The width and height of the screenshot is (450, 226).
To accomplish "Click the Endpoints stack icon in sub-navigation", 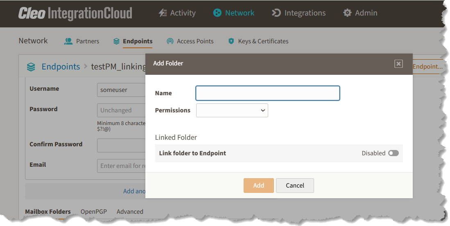I will click(116, 41).
